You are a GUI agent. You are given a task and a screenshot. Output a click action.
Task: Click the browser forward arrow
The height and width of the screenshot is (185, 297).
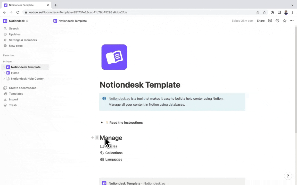(11, 12)
